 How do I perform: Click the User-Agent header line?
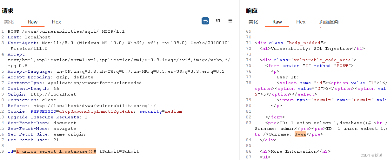tap(119, 46)
